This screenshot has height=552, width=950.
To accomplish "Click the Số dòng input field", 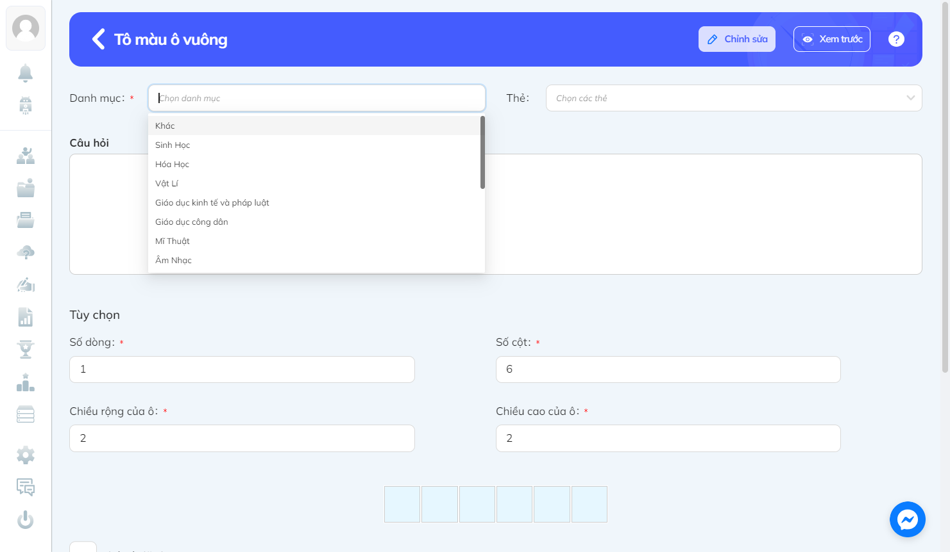I will point(242,369).
